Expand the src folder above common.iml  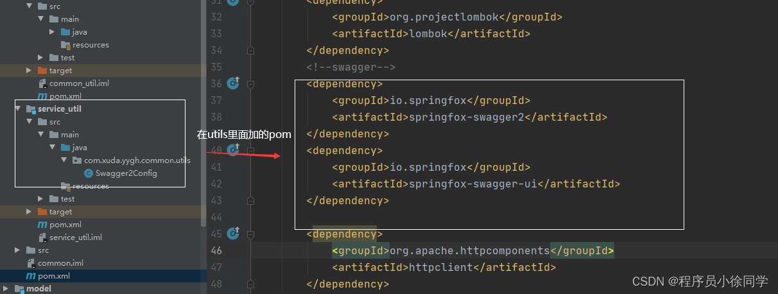[x=18, y=250]
